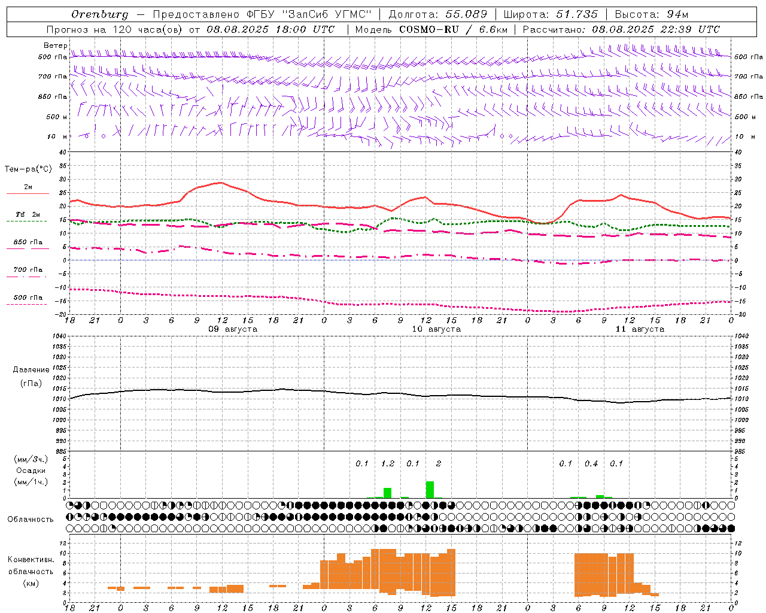
Task: Click the '(мм/1ч.)' precipitation unit label
Action: coord(31,482)
